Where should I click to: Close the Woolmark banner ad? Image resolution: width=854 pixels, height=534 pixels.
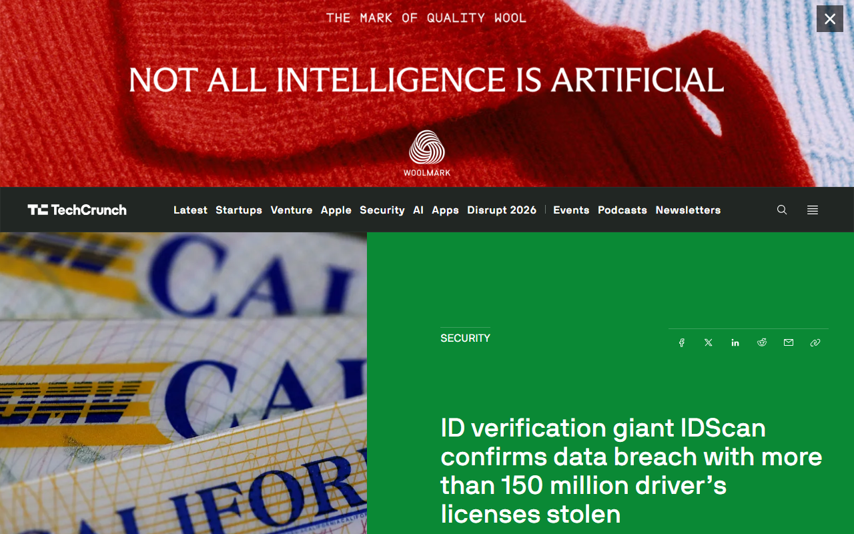pyautogui.click(x=830, y=19)
